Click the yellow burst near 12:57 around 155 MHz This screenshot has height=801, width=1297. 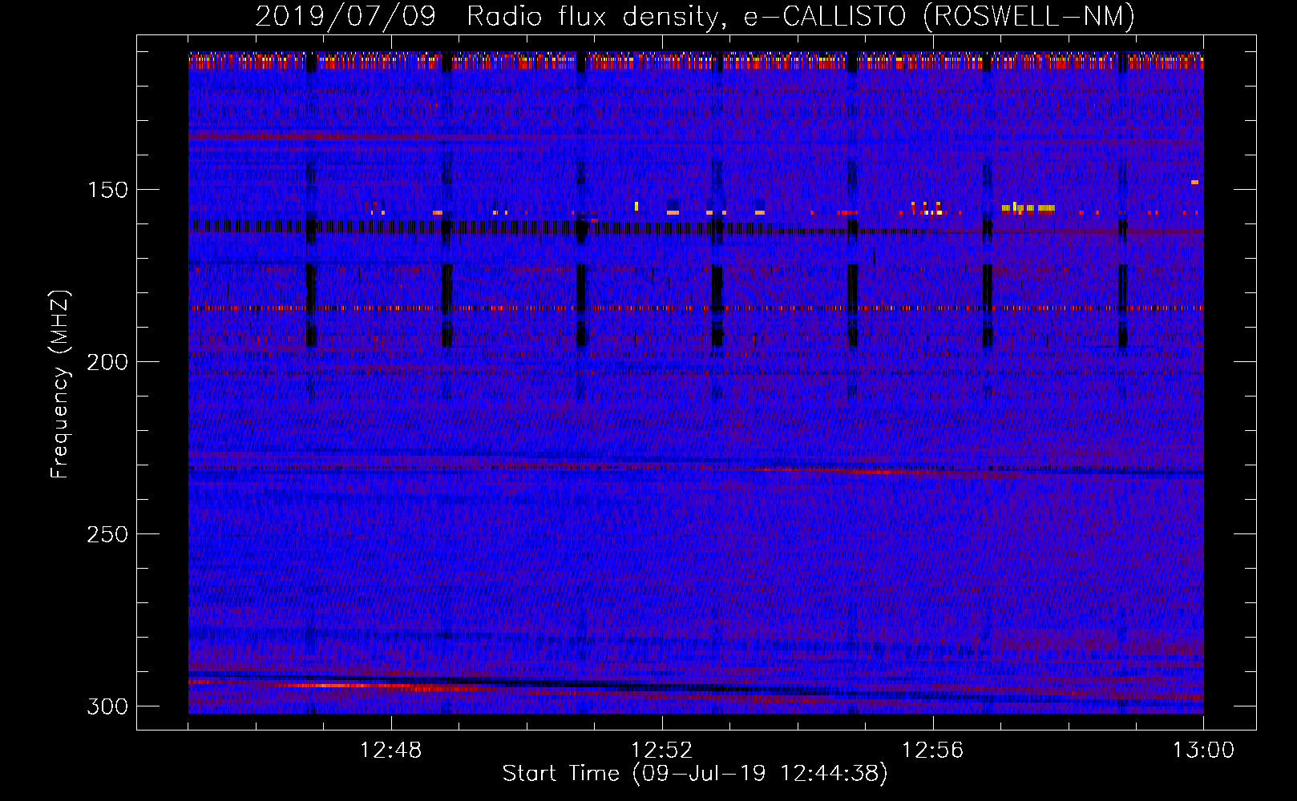click(x=1028, y=208)
